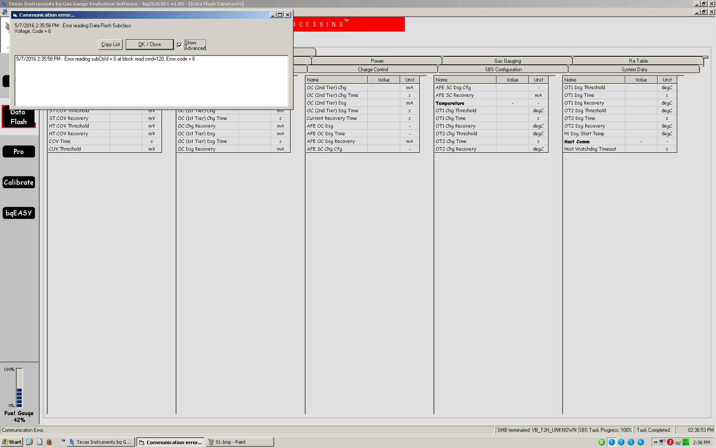Click the bold 'Temperature' group row

[491, 103]
